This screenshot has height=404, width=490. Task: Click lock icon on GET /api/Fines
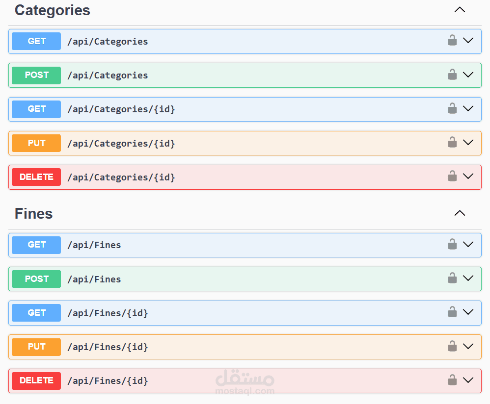click(x=452, y=244)
